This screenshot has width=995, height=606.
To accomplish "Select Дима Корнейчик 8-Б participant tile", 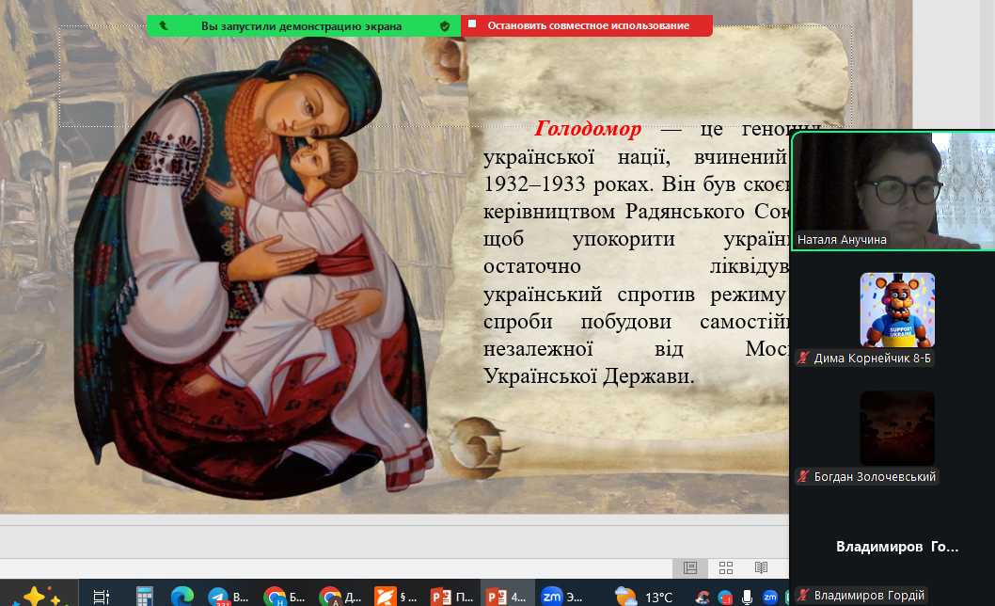I will point(897,311).
